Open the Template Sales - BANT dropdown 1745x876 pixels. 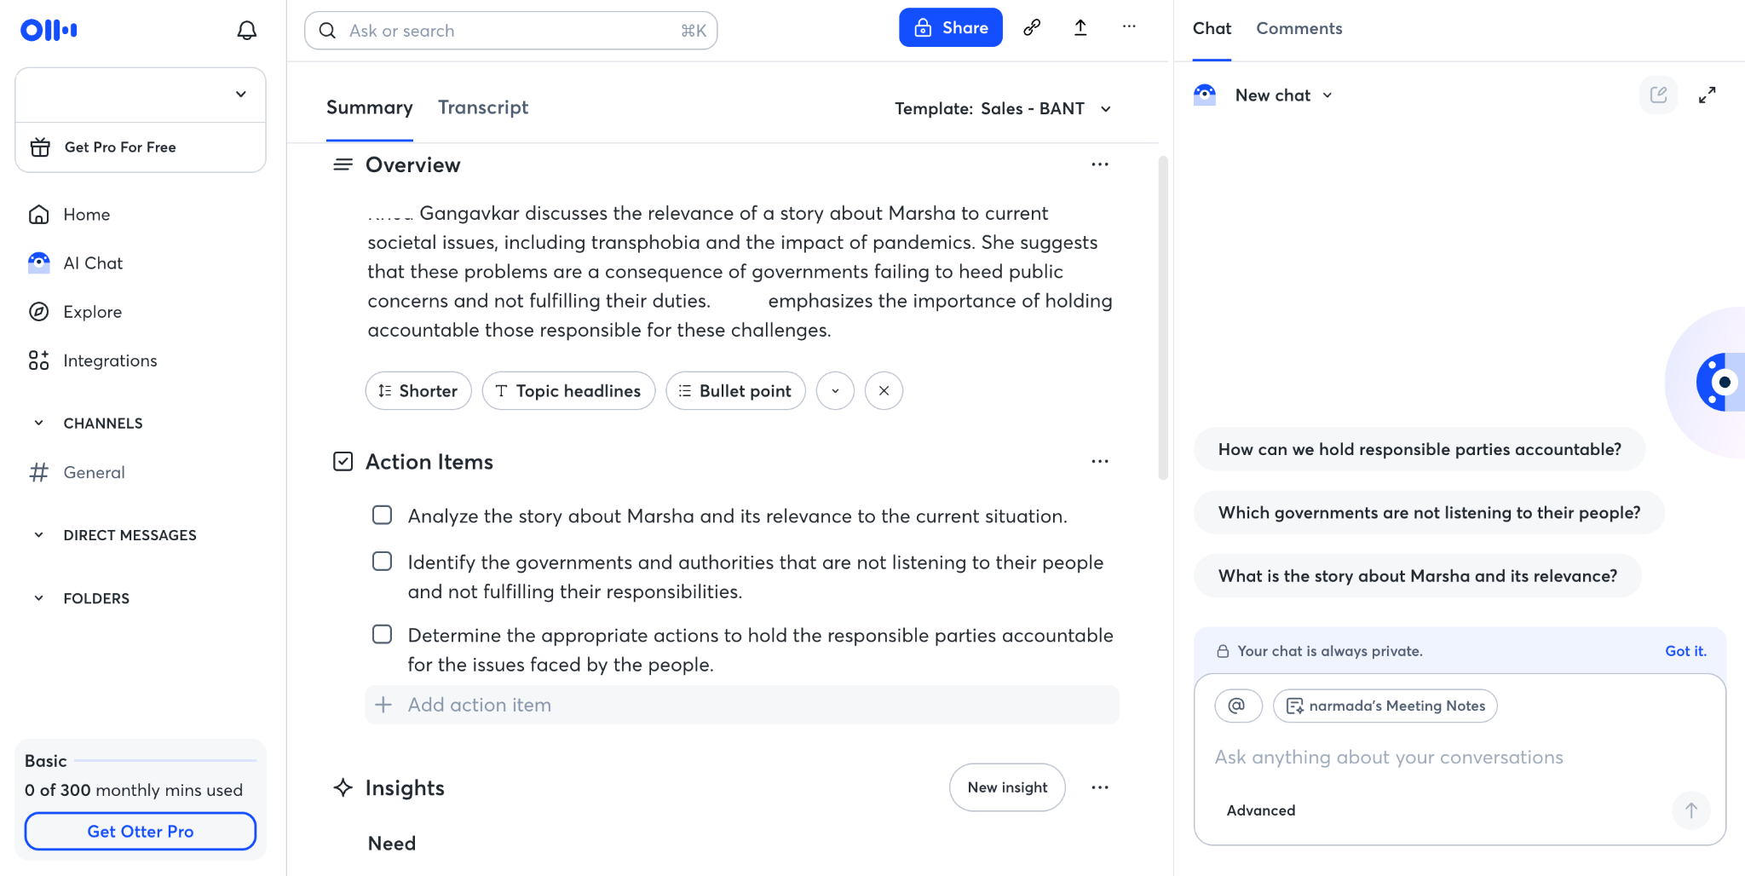(x=1003, y=108)
